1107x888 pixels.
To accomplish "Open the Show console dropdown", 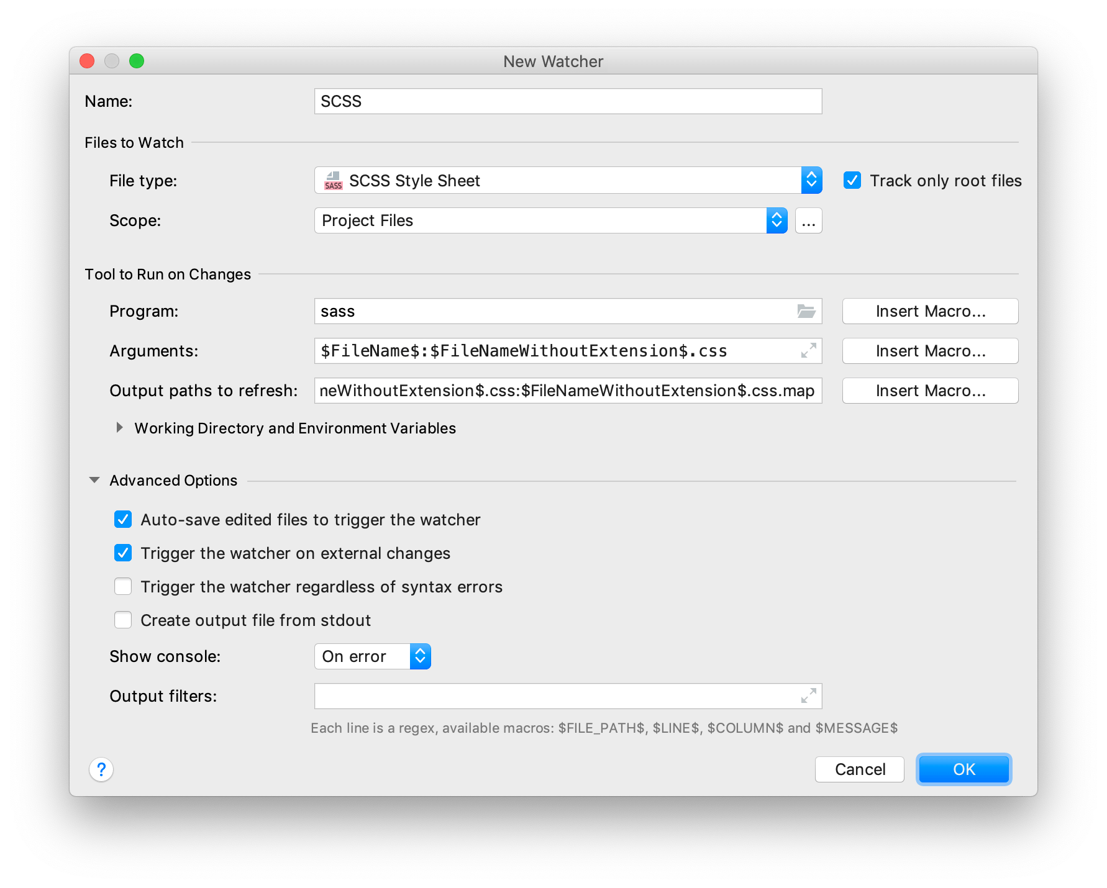I will [x=420, y=656].
